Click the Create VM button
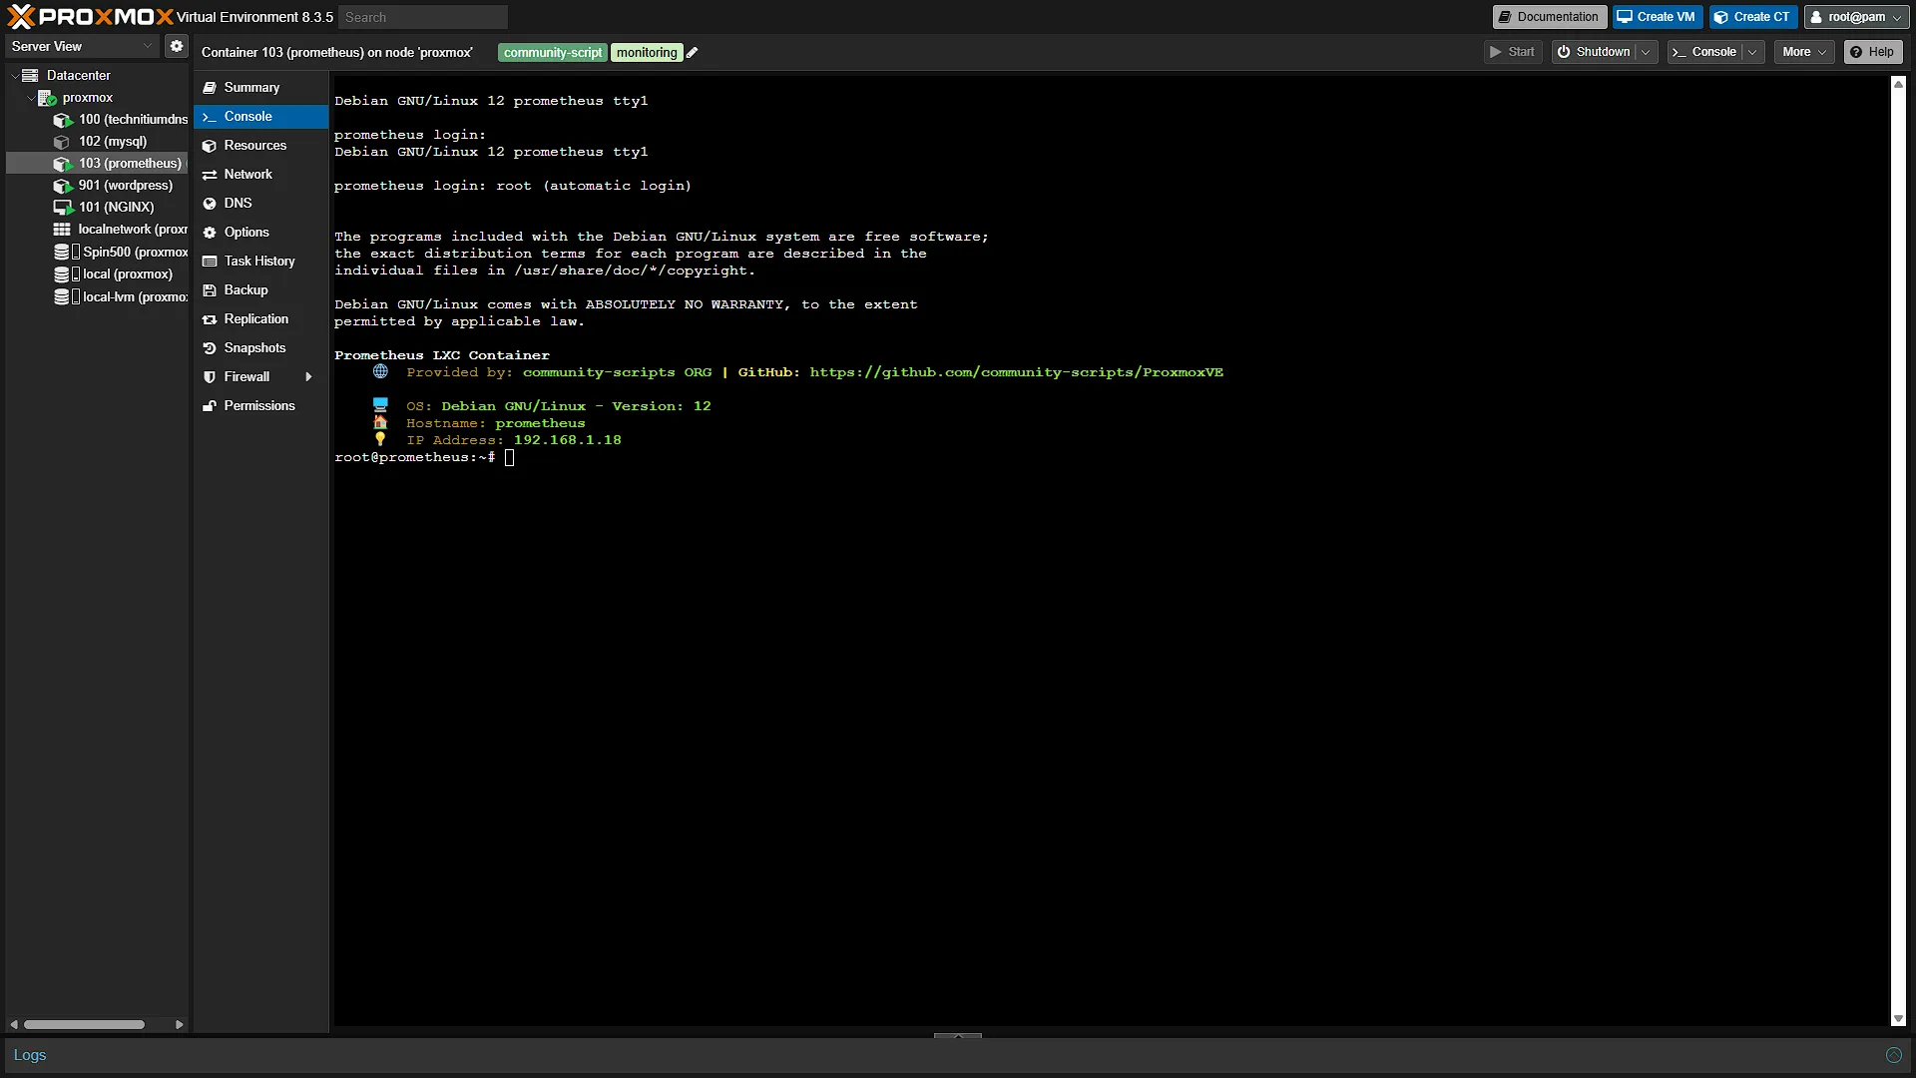The height and width of the screenshot is (1078, 1916). coord(1657,17)
